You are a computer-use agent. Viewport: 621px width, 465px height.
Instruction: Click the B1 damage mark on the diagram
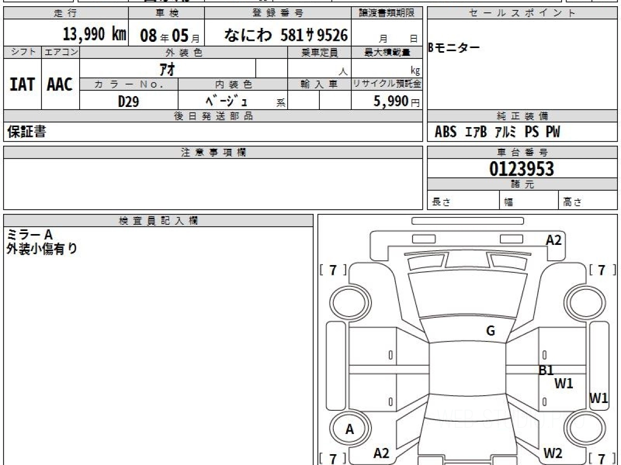546,370
